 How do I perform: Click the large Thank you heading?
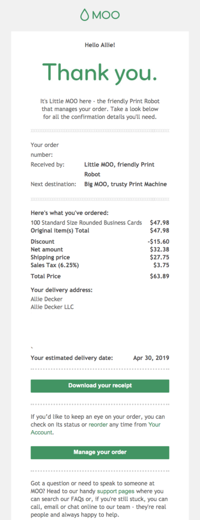(100, 72)
